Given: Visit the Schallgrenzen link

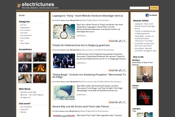Looking at the screenshot, I should pyautogui.click(x=25, y=97).
